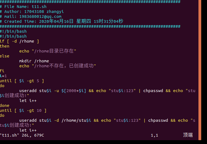Click the "t11.sh" 26L, 679C status text
This screenshot has width=207, height=144.
[x=22, y=135]
